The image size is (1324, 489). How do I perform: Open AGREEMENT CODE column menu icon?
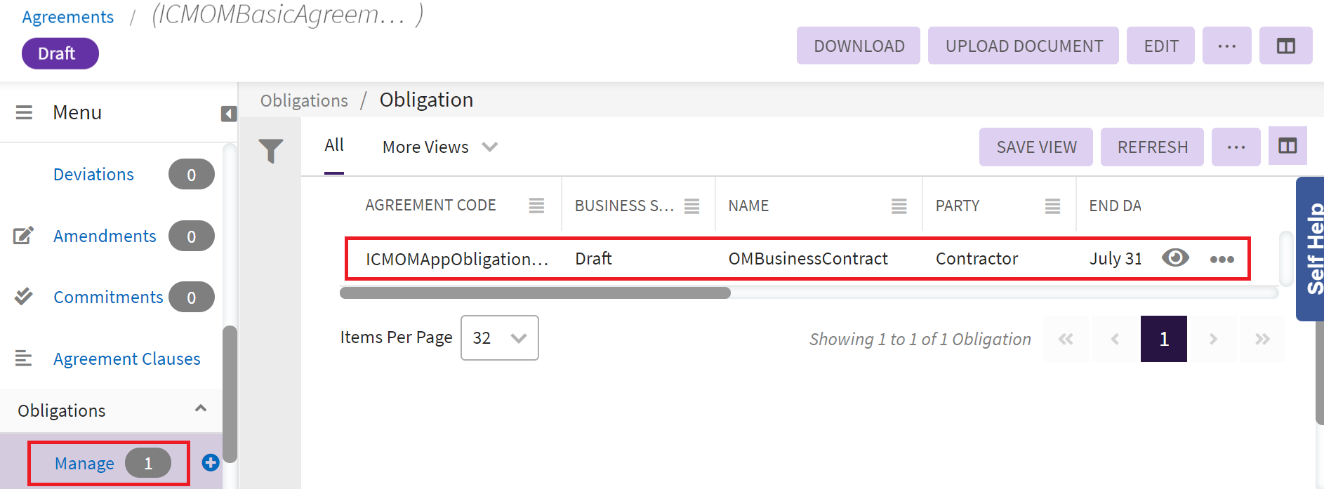coord(536,206)
